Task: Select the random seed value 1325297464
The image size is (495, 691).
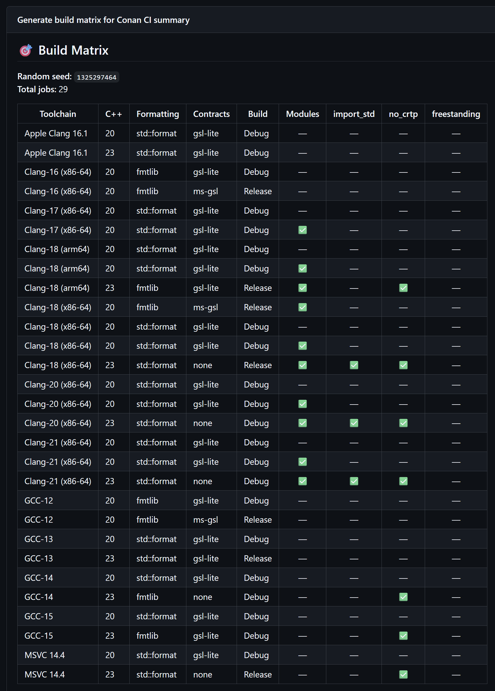Action: pos(96,77)
